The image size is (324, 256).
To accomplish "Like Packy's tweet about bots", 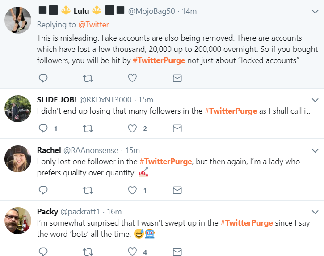I will [132, 252].
